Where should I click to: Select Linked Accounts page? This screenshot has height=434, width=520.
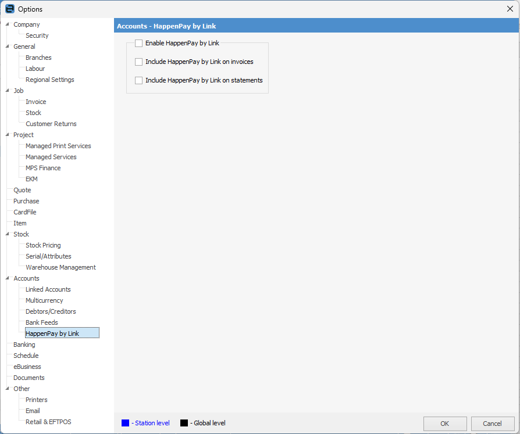48,289
